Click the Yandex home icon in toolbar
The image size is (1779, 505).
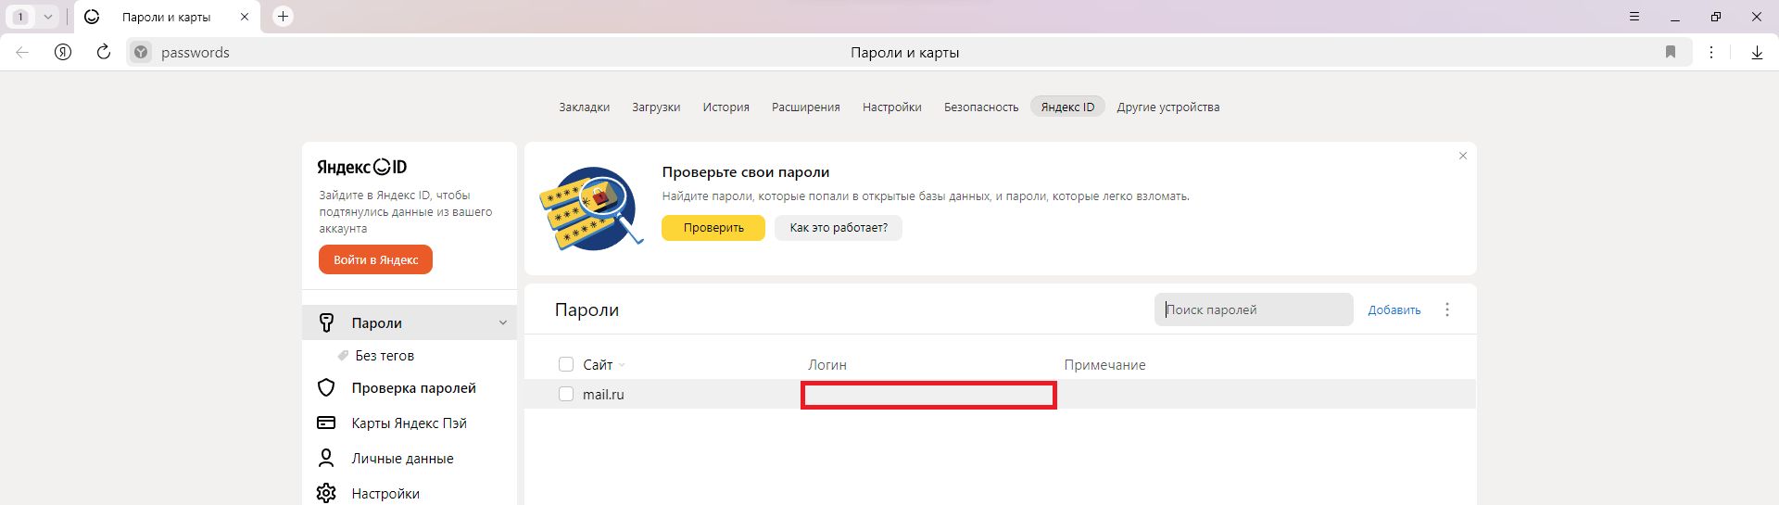click(x=63, y=53)
